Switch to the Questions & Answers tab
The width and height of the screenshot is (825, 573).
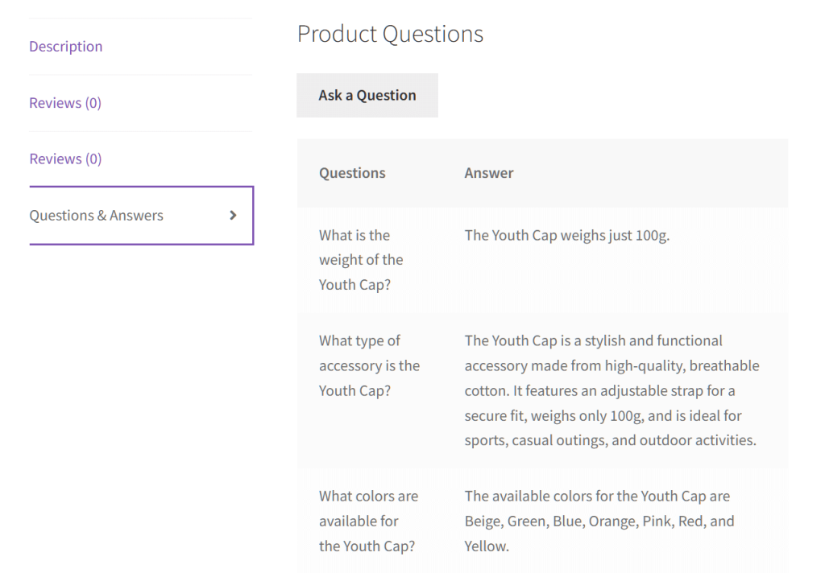coord(97,216)
